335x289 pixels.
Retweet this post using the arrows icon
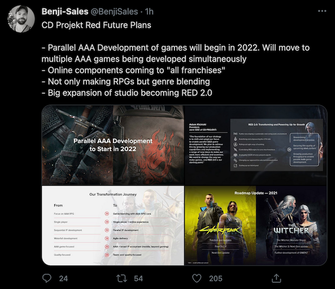[x=121, y=278]
